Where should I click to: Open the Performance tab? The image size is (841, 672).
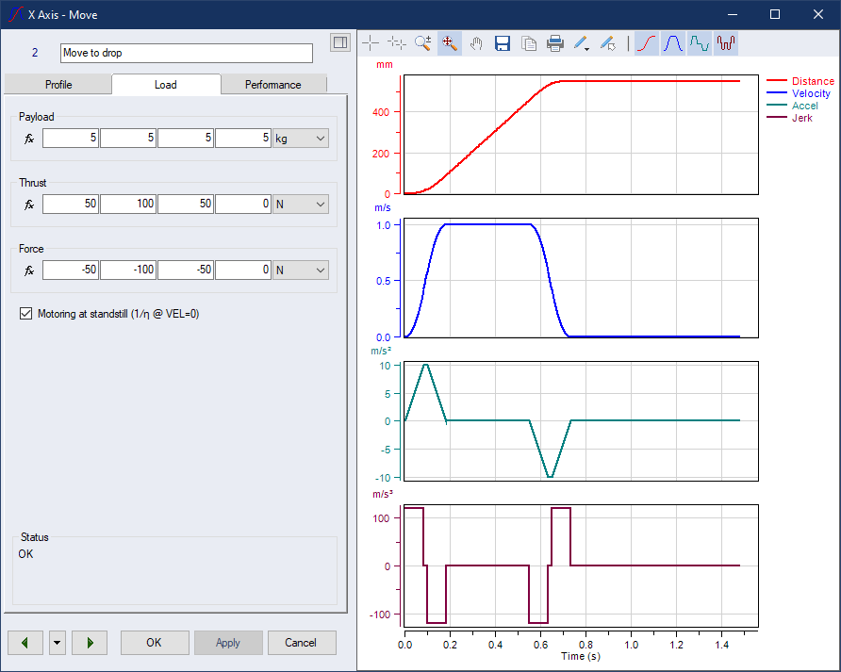tap(273, 85)
